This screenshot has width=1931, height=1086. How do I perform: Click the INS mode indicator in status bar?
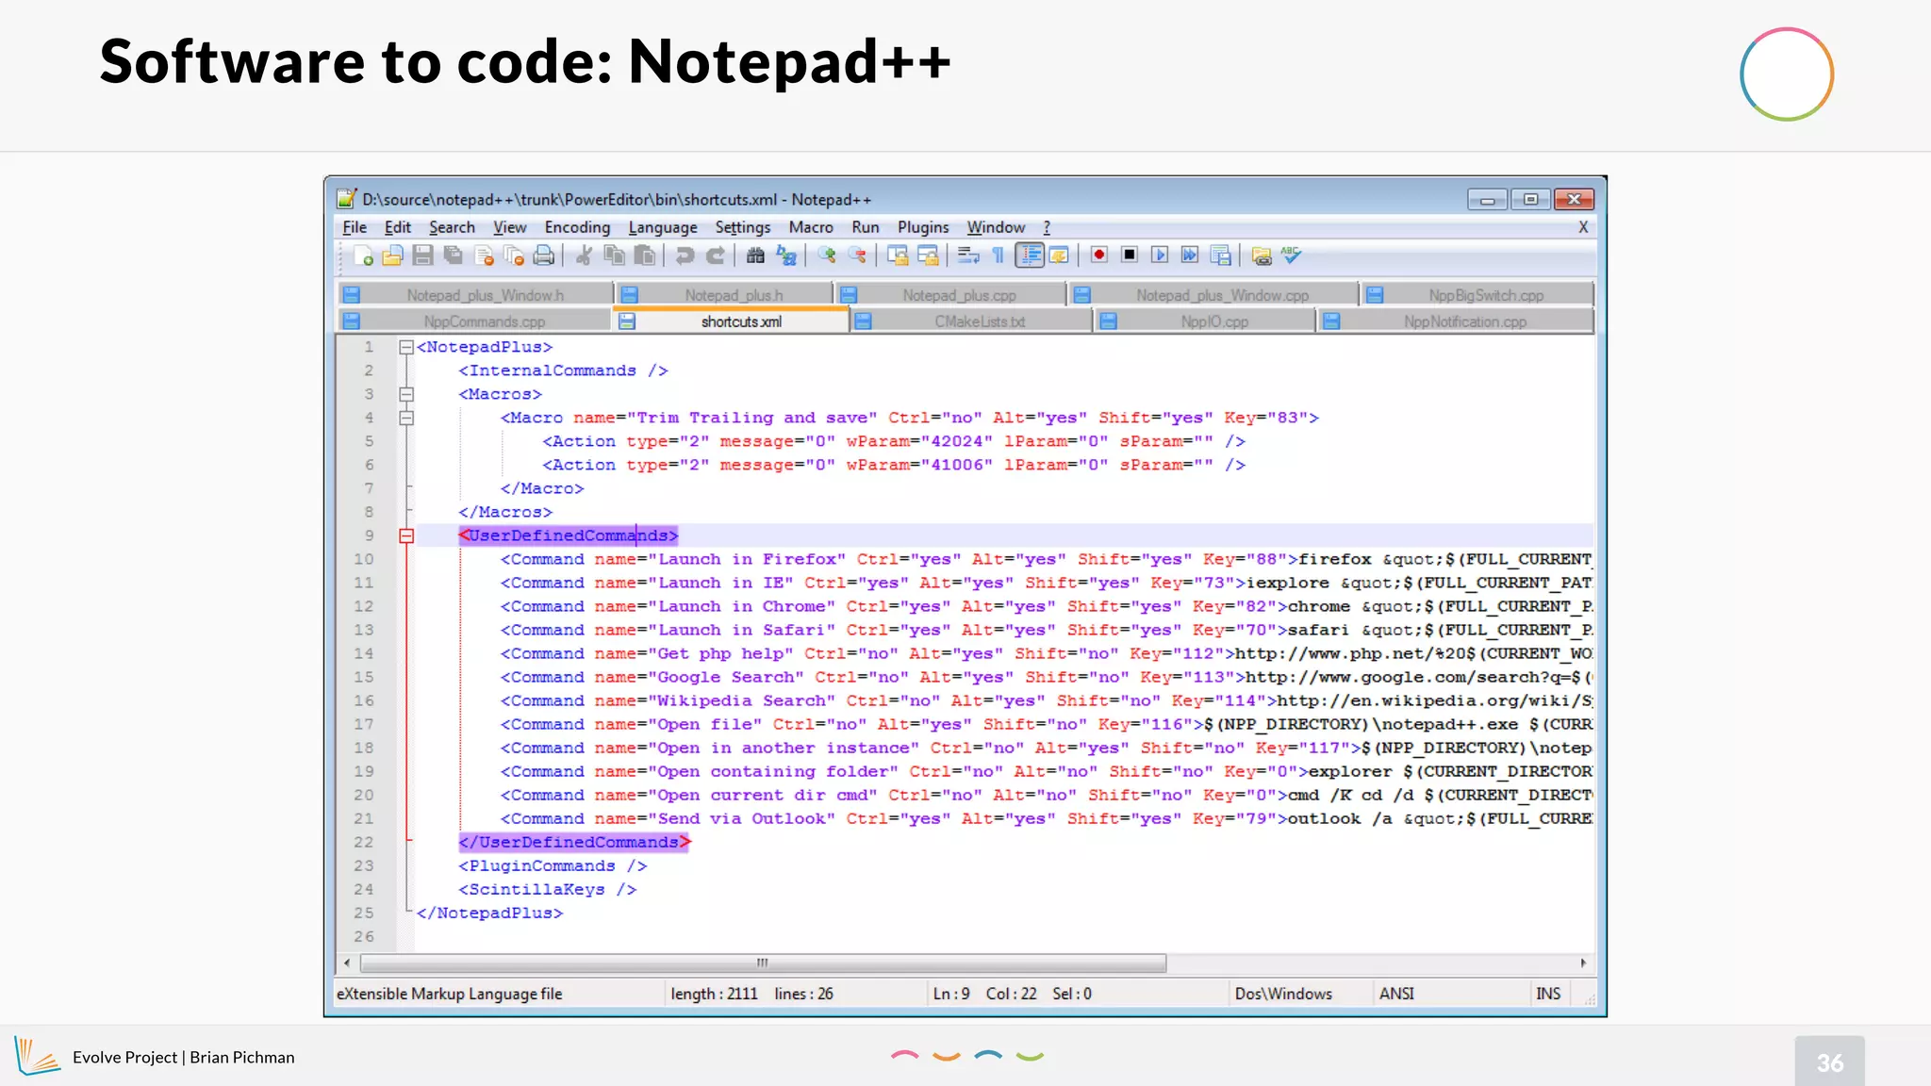pos(1547,994)
